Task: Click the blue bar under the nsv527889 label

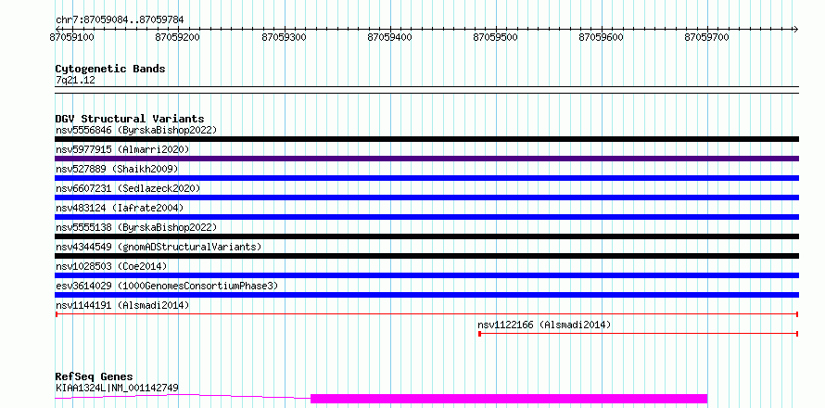Action: tap(426, 178)
